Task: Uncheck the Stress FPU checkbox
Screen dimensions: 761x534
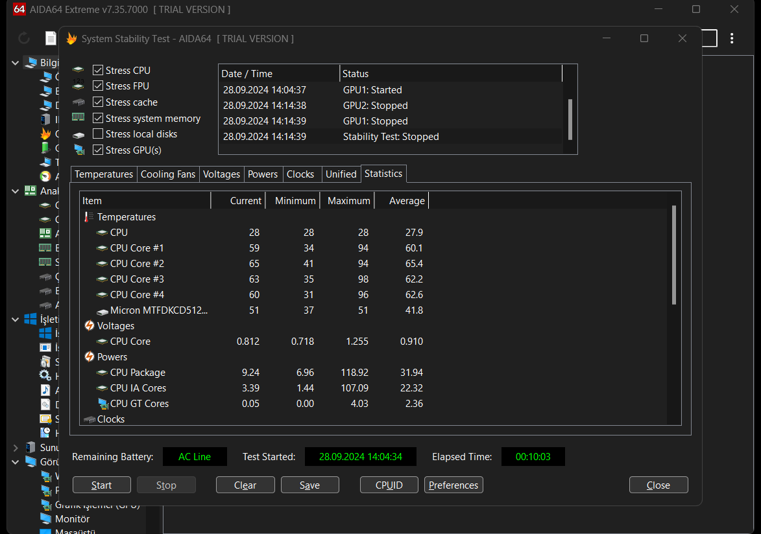Action: (x=98, y=86)
